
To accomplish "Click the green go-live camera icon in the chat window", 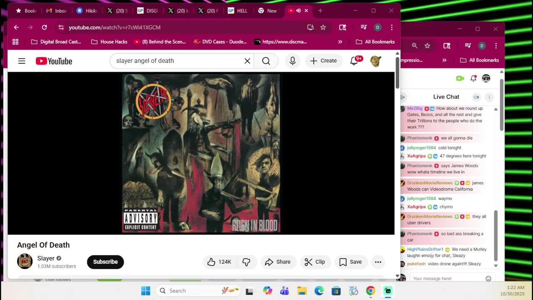I will [x=460, y=78].
